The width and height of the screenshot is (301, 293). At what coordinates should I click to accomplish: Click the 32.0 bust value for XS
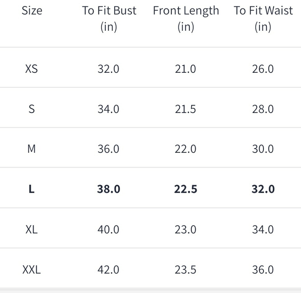108,69
